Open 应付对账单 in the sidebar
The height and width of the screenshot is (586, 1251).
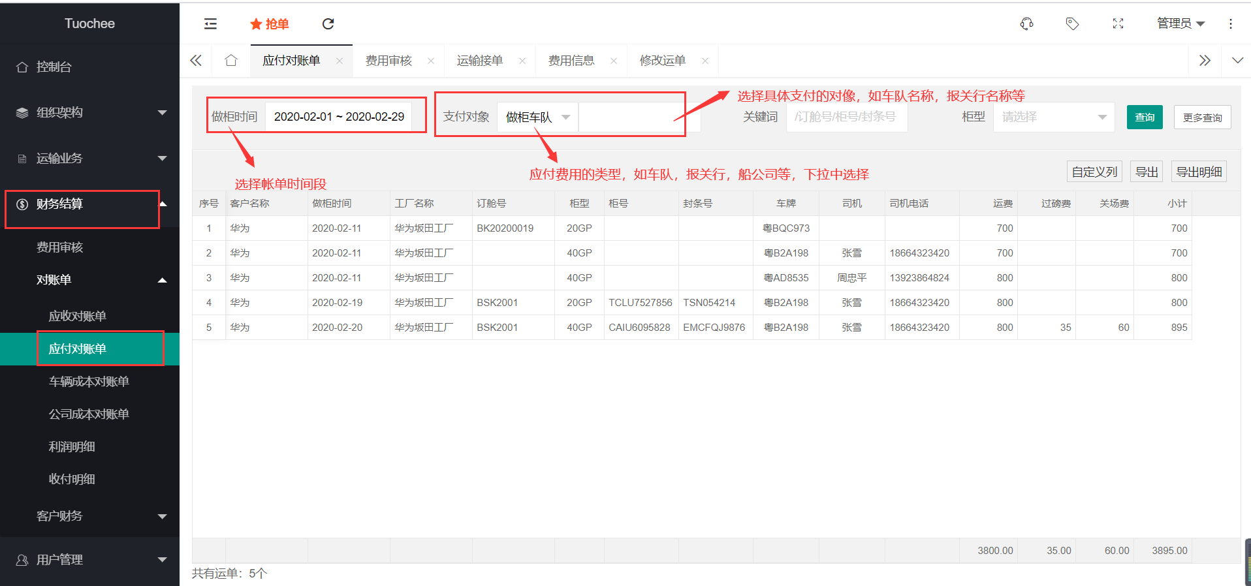pos(89,349)
